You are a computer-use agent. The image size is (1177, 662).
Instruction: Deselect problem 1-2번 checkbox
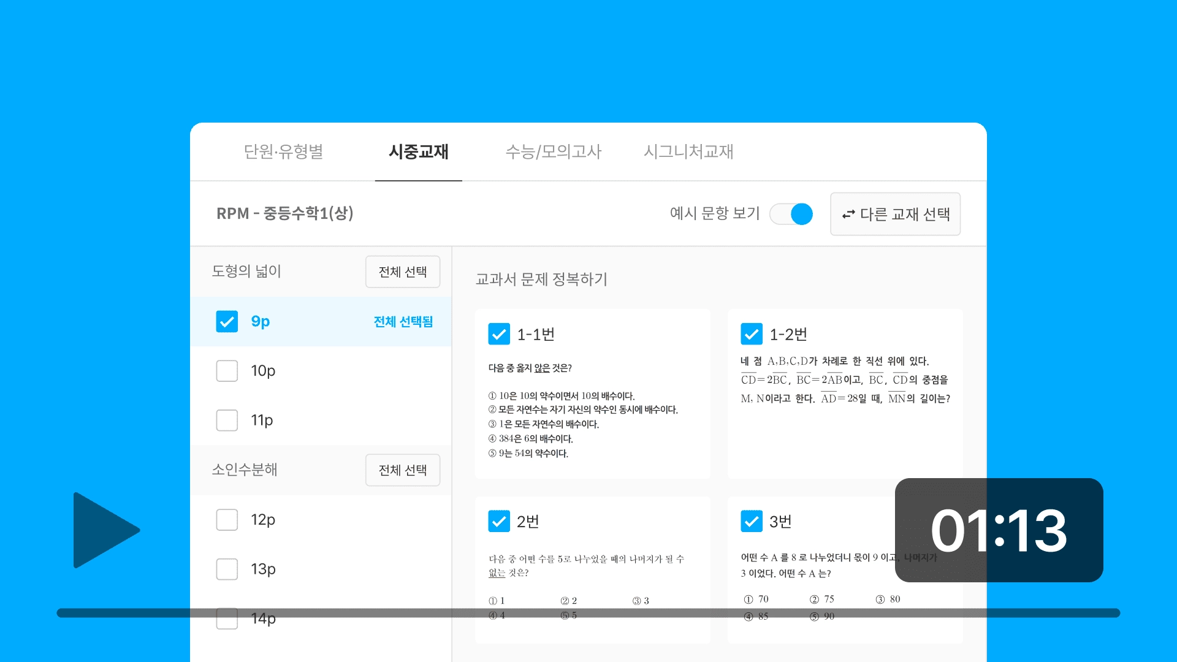pos(752,334)
